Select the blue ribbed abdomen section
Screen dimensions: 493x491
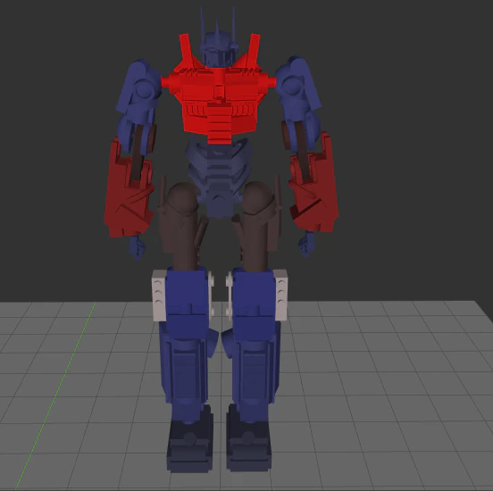tap(219, 178)
